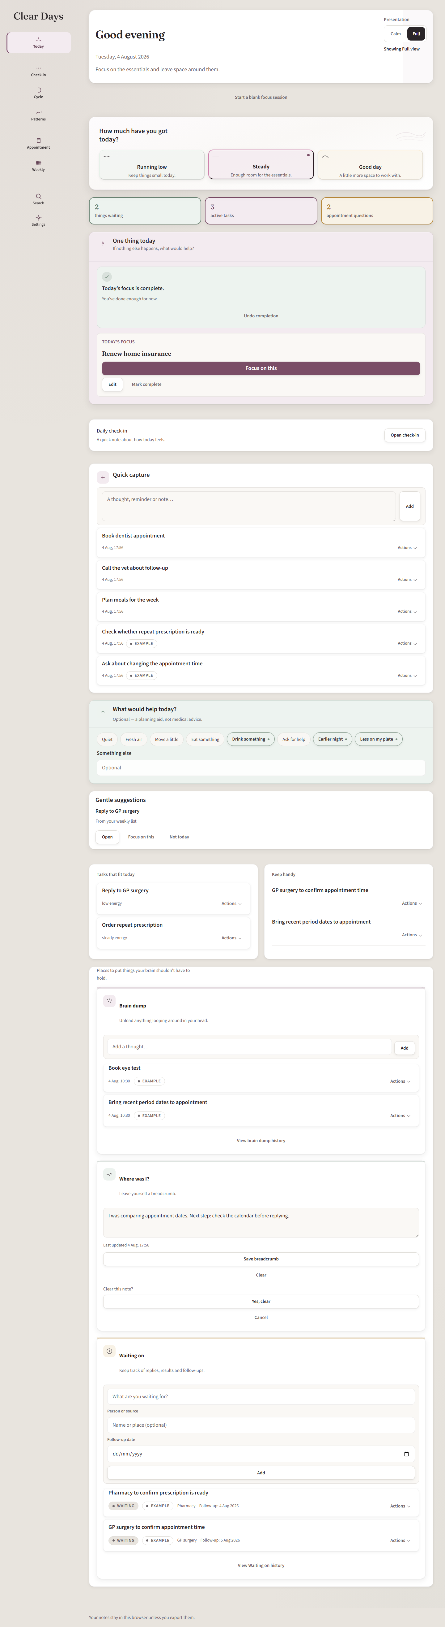Select the Eat something chip

(206, 739)
